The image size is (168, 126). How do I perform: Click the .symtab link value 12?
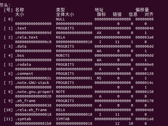tap(117, 123)
